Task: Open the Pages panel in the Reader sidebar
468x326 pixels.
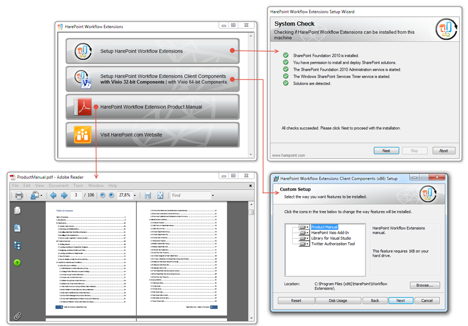Action: pos(17,211)
